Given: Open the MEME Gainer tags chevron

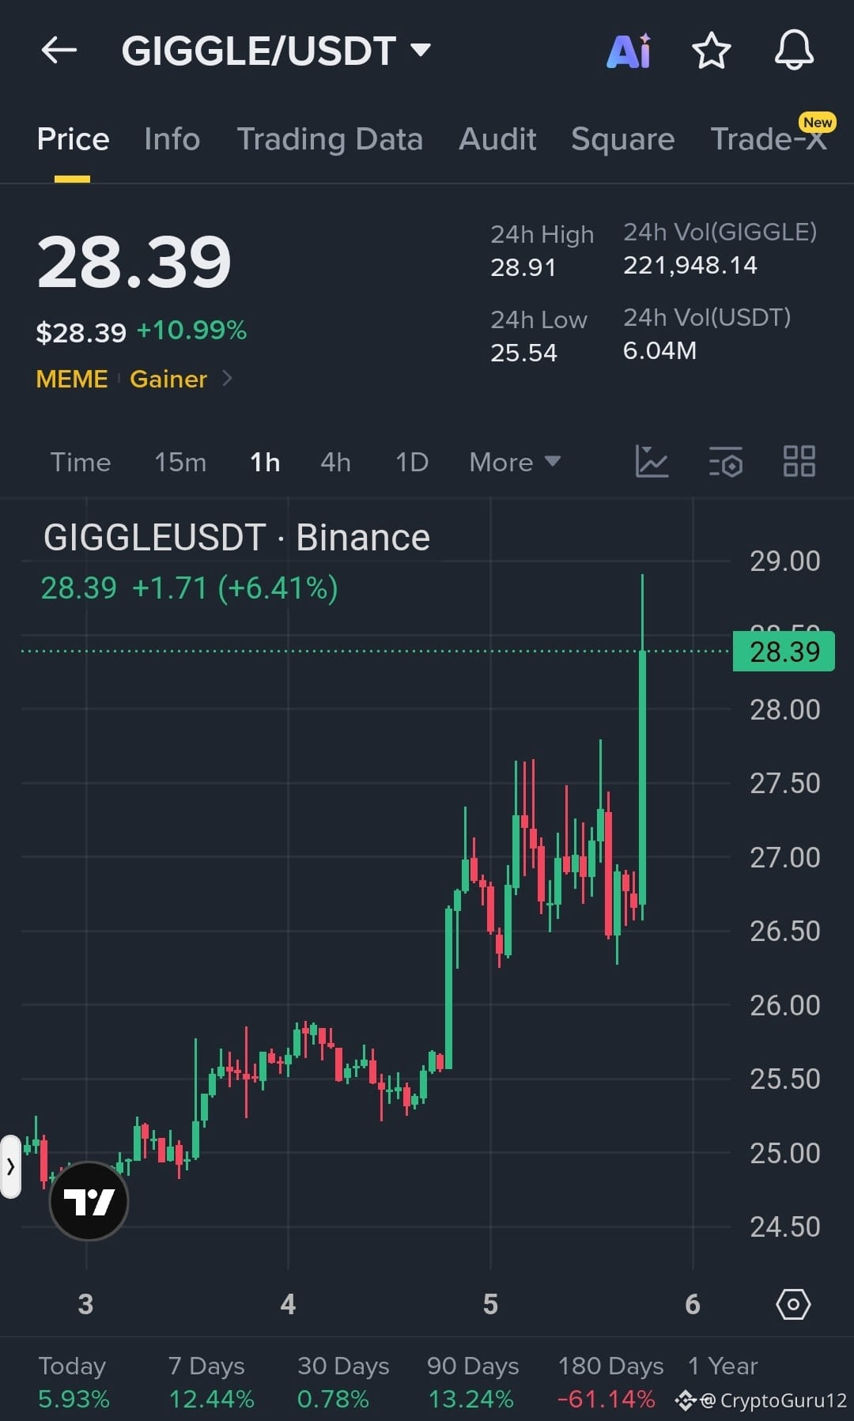Looking at the screenshot, I should [x=228, y=378].
